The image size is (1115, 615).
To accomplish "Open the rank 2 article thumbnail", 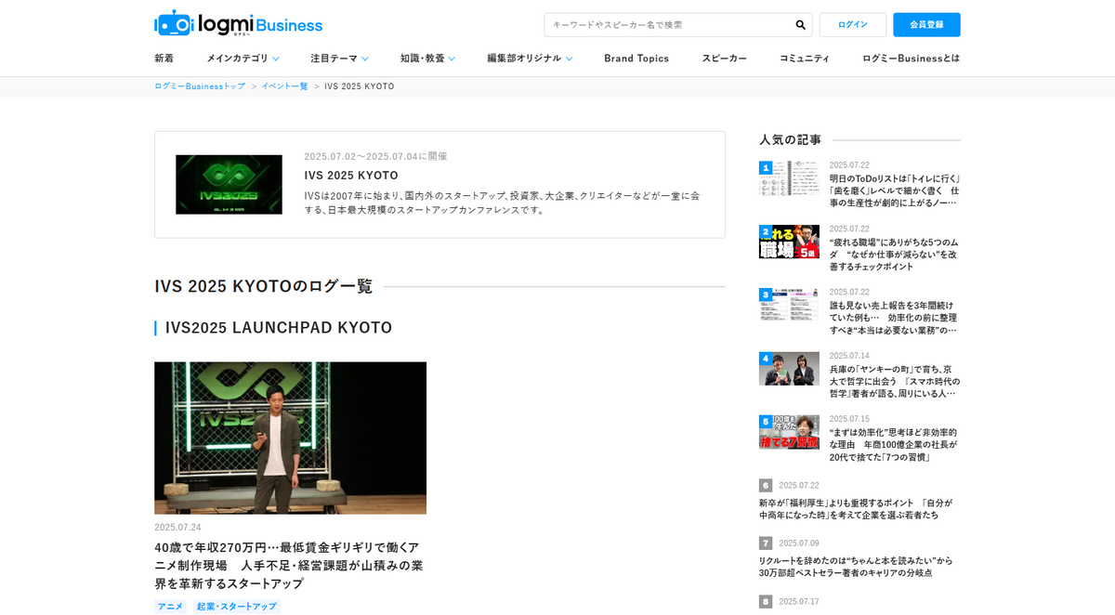I will click(789, 242).
